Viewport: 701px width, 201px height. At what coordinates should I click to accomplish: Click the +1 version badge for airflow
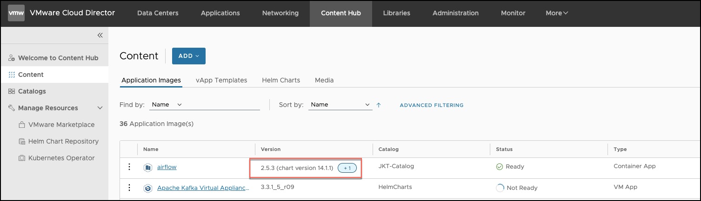point(347,168)
